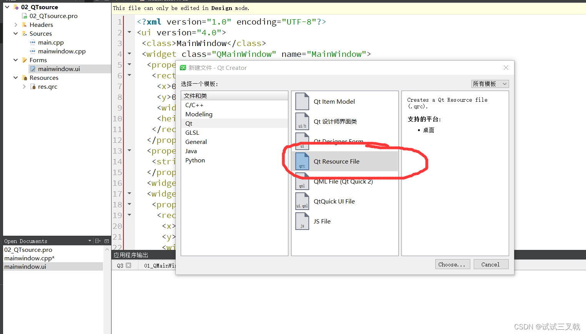Fold the widget block at line 4
Screen dimensions: 586x334
click(130, 54)
